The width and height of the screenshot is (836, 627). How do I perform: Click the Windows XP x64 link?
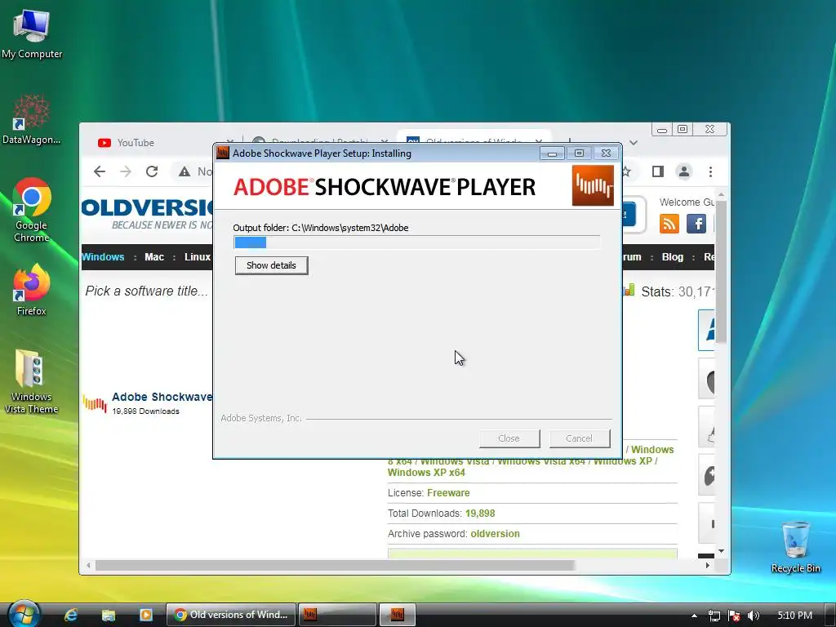coord(426,473)
